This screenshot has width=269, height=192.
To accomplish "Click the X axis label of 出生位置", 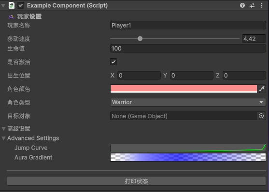I will coord(113,75).
